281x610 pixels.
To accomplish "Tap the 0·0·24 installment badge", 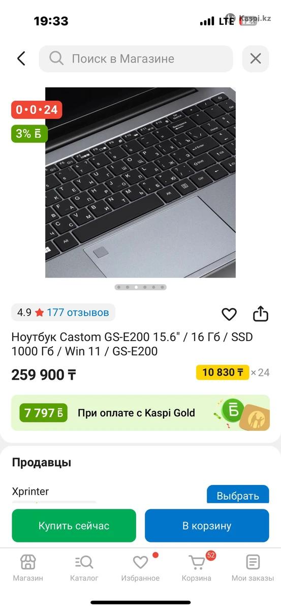I will [x=37, y=109].
